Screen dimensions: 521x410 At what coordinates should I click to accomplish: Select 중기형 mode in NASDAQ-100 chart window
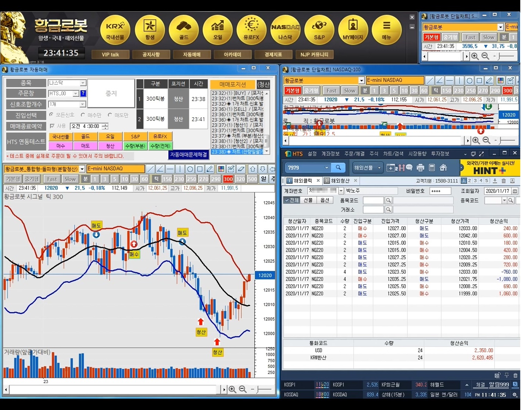click(311, 91)
